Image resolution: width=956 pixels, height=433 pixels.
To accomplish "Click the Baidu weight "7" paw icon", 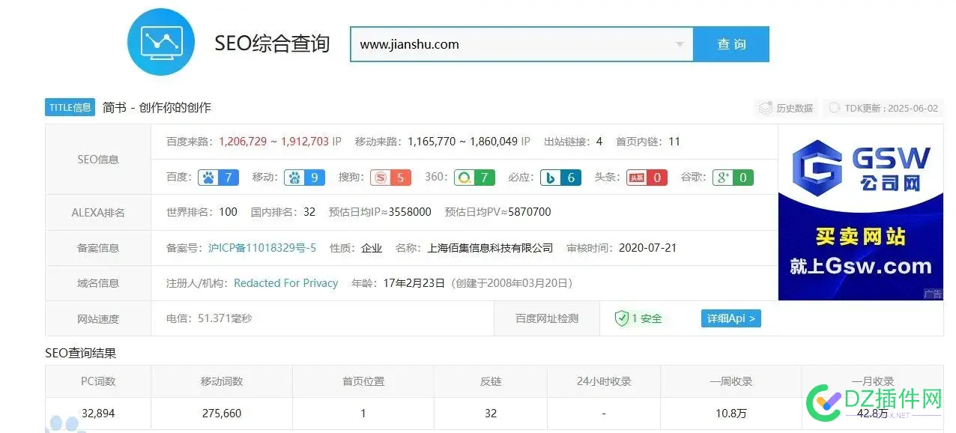I will pos(217,178).
